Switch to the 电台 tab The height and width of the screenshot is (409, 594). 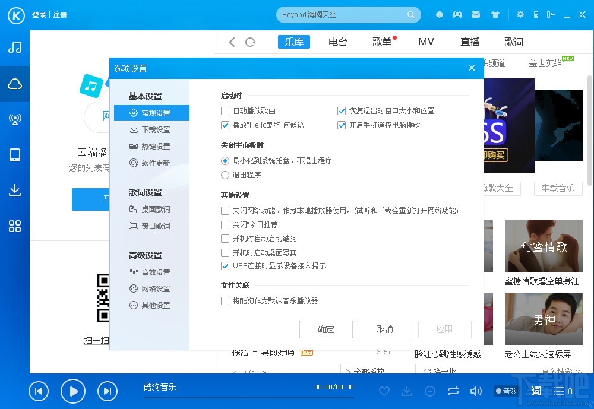pyautogui.click(x=337, y=42)
